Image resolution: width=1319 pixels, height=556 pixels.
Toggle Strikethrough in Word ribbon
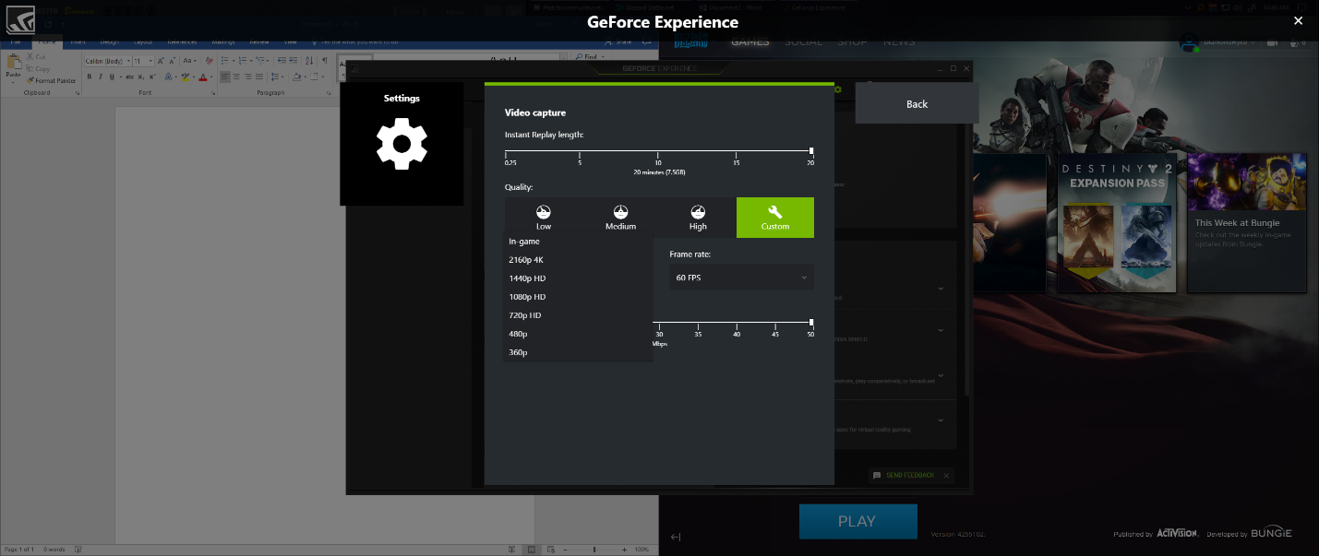pyautogui.click(x=129, y=77)
